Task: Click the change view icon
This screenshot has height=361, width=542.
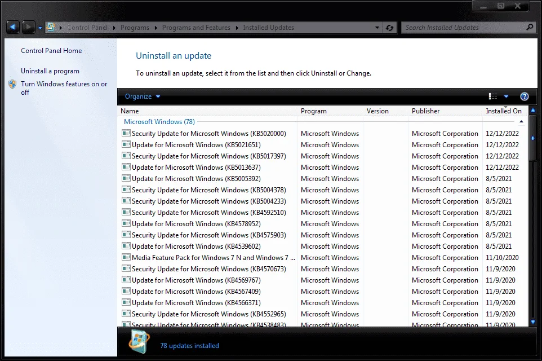Action: point(492,96)
